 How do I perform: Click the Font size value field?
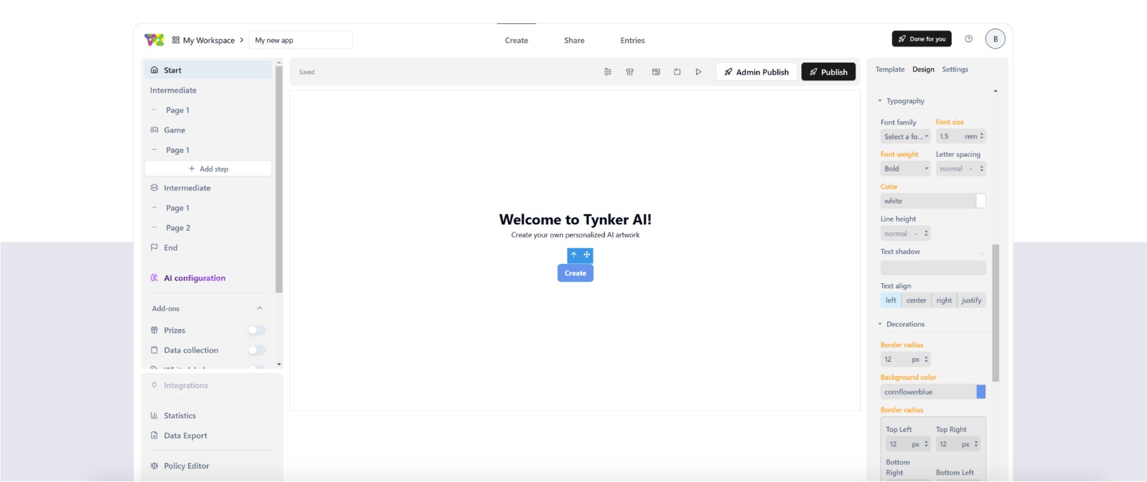click(x=950, y=136)
